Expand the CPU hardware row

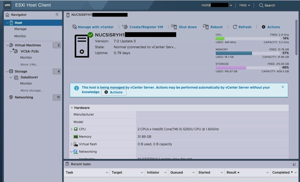pyautogui.click(x=71, y=129)
